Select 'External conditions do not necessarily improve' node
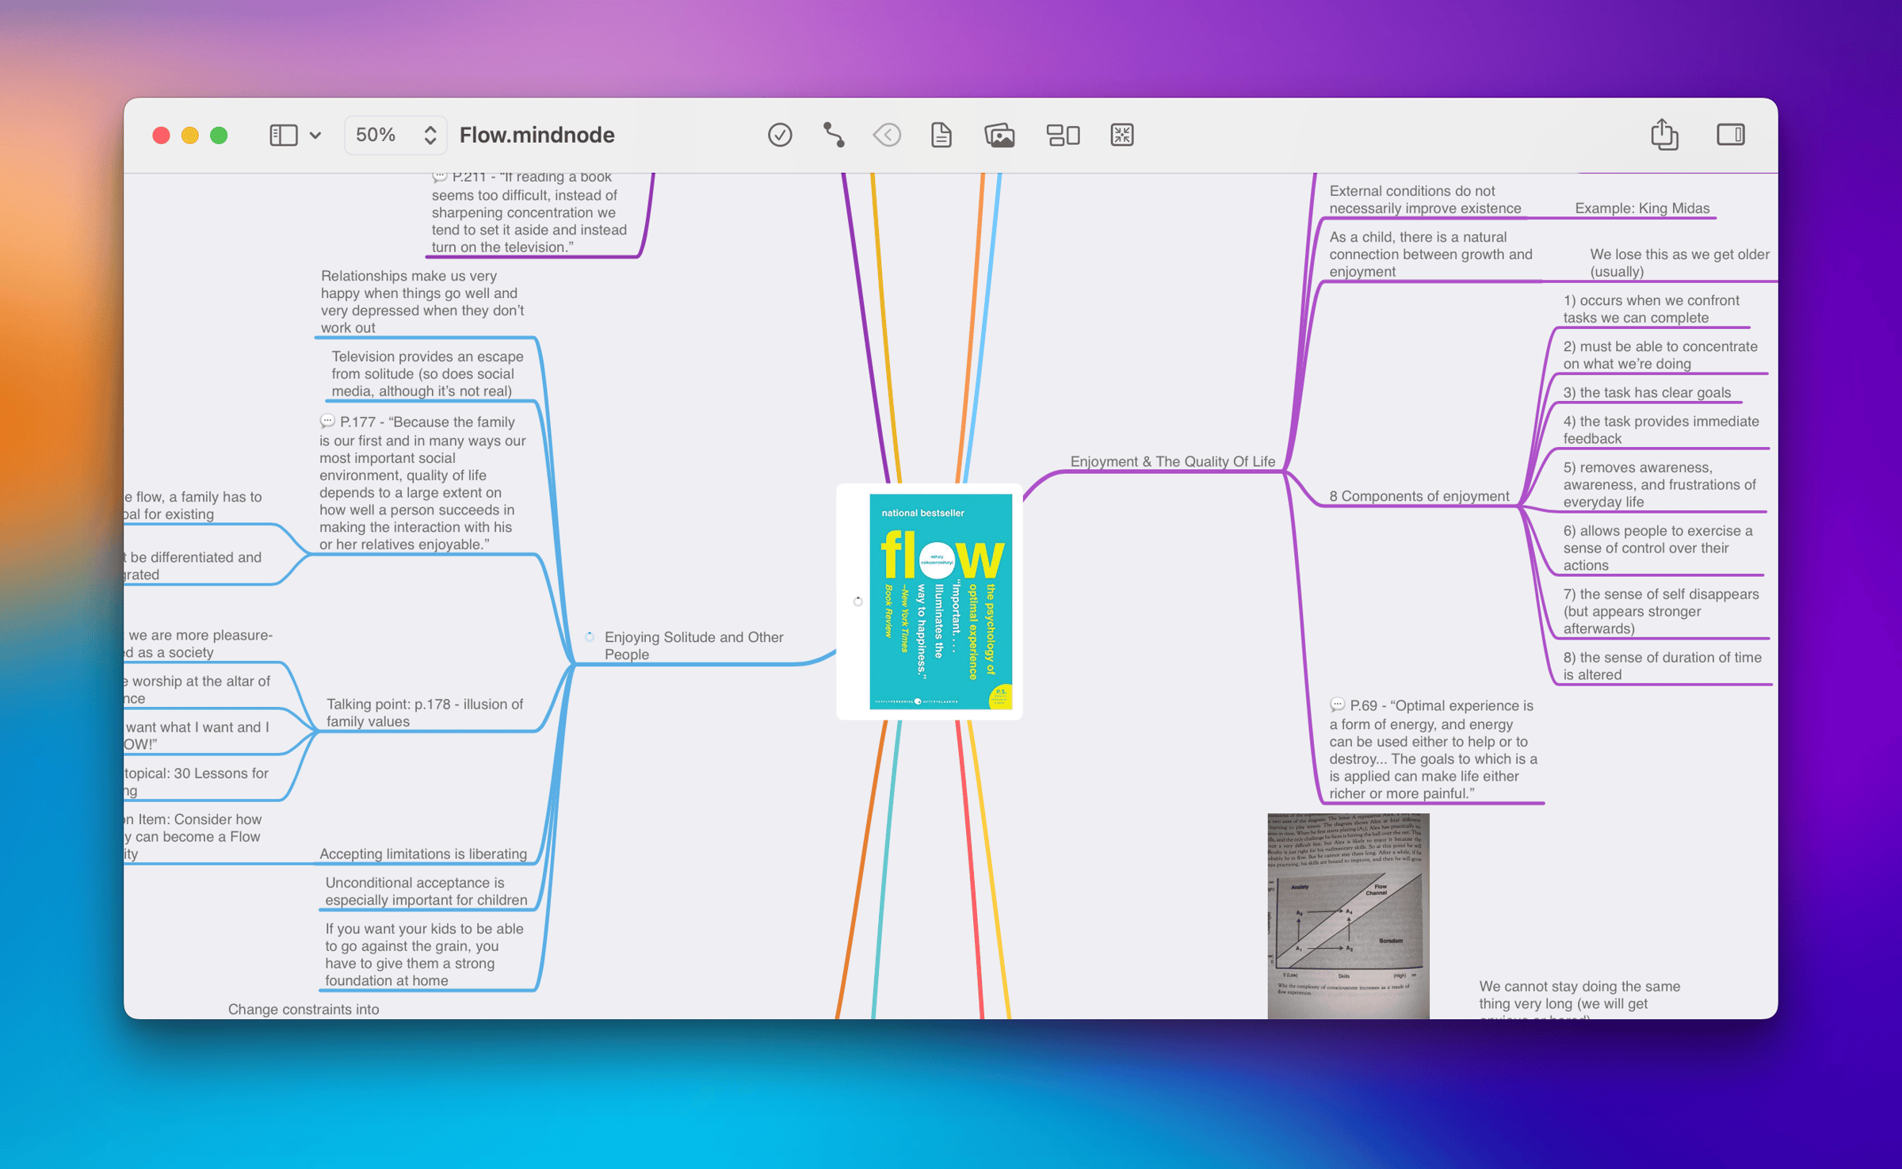Screen dimensions: 1902x1169 (1425, 200)
